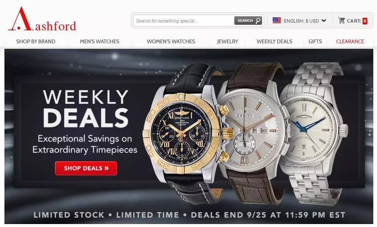Screen dimensions: 377x227
Task: Click the SEARCH button
Action: click(248, 21)
